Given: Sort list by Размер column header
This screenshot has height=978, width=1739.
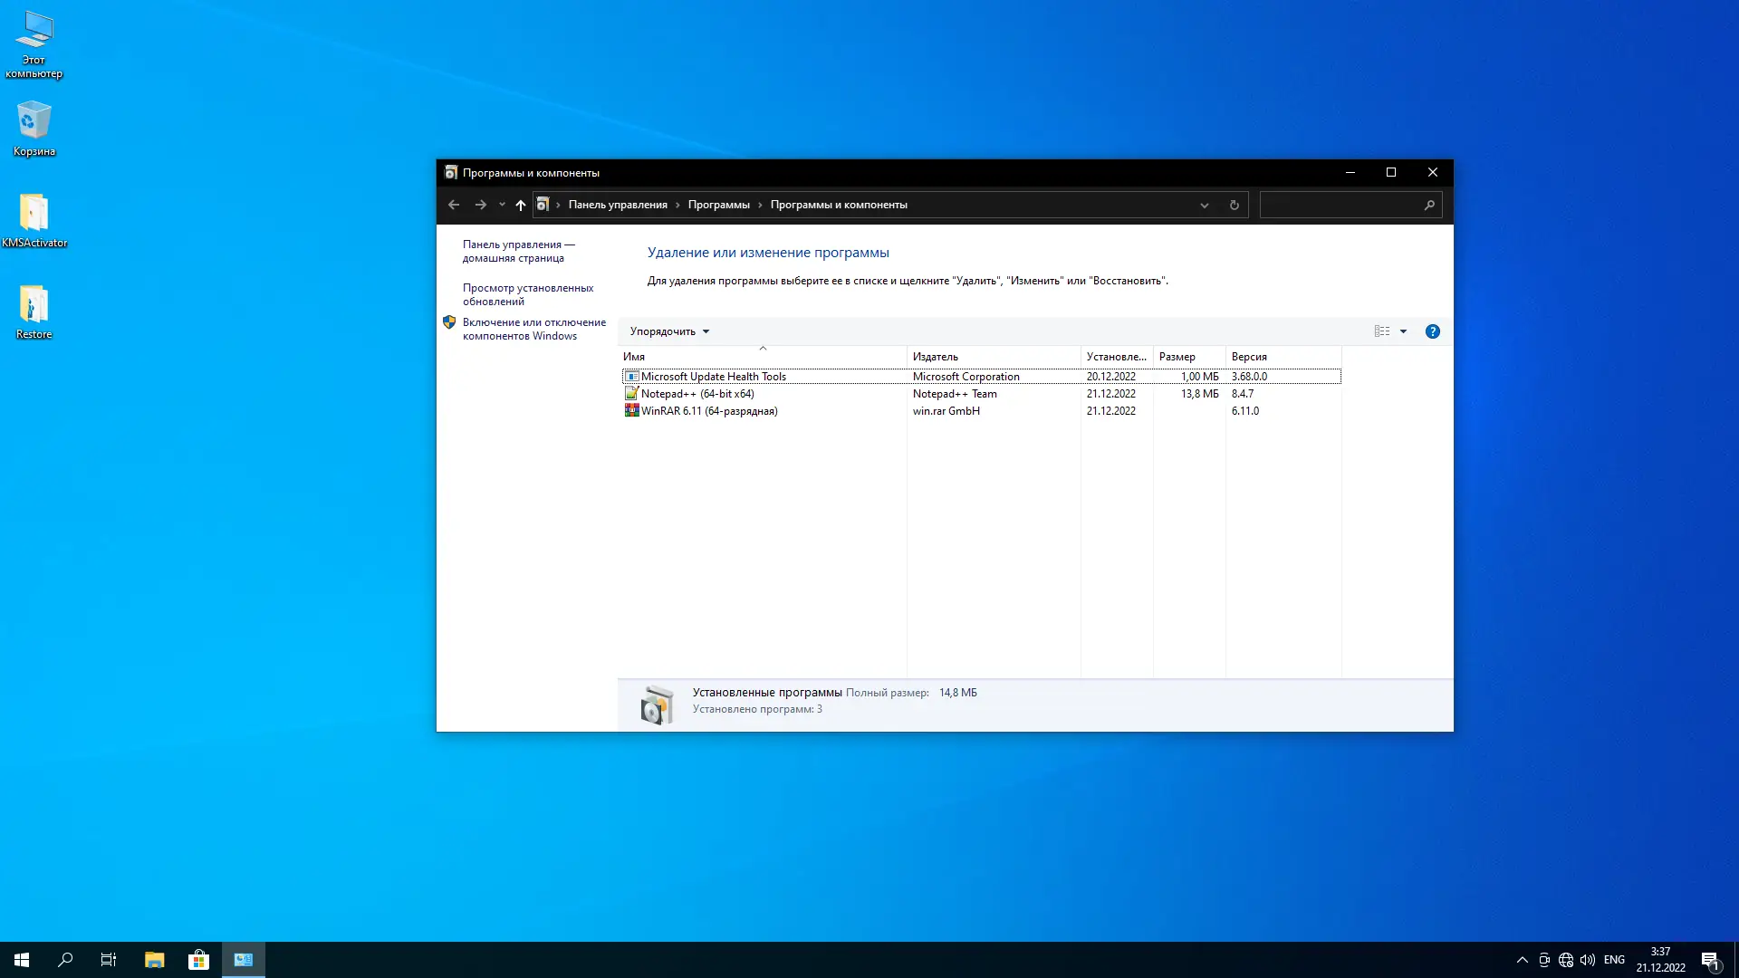Looking at the screenshot, I should click(1177, 357).
